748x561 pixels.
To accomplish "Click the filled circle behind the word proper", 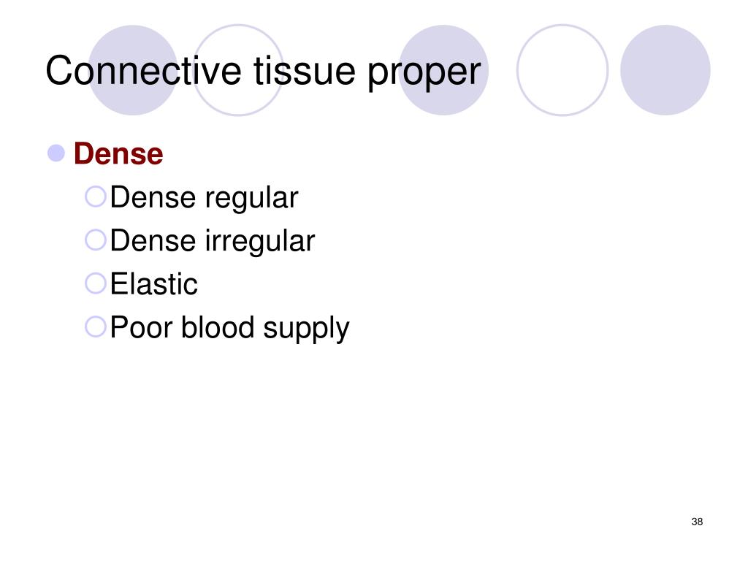I will 443,70.
